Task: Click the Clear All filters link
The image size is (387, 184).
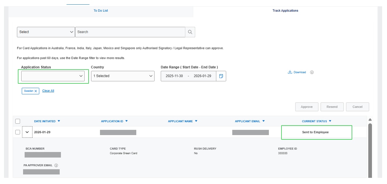Action: point(48,90)
